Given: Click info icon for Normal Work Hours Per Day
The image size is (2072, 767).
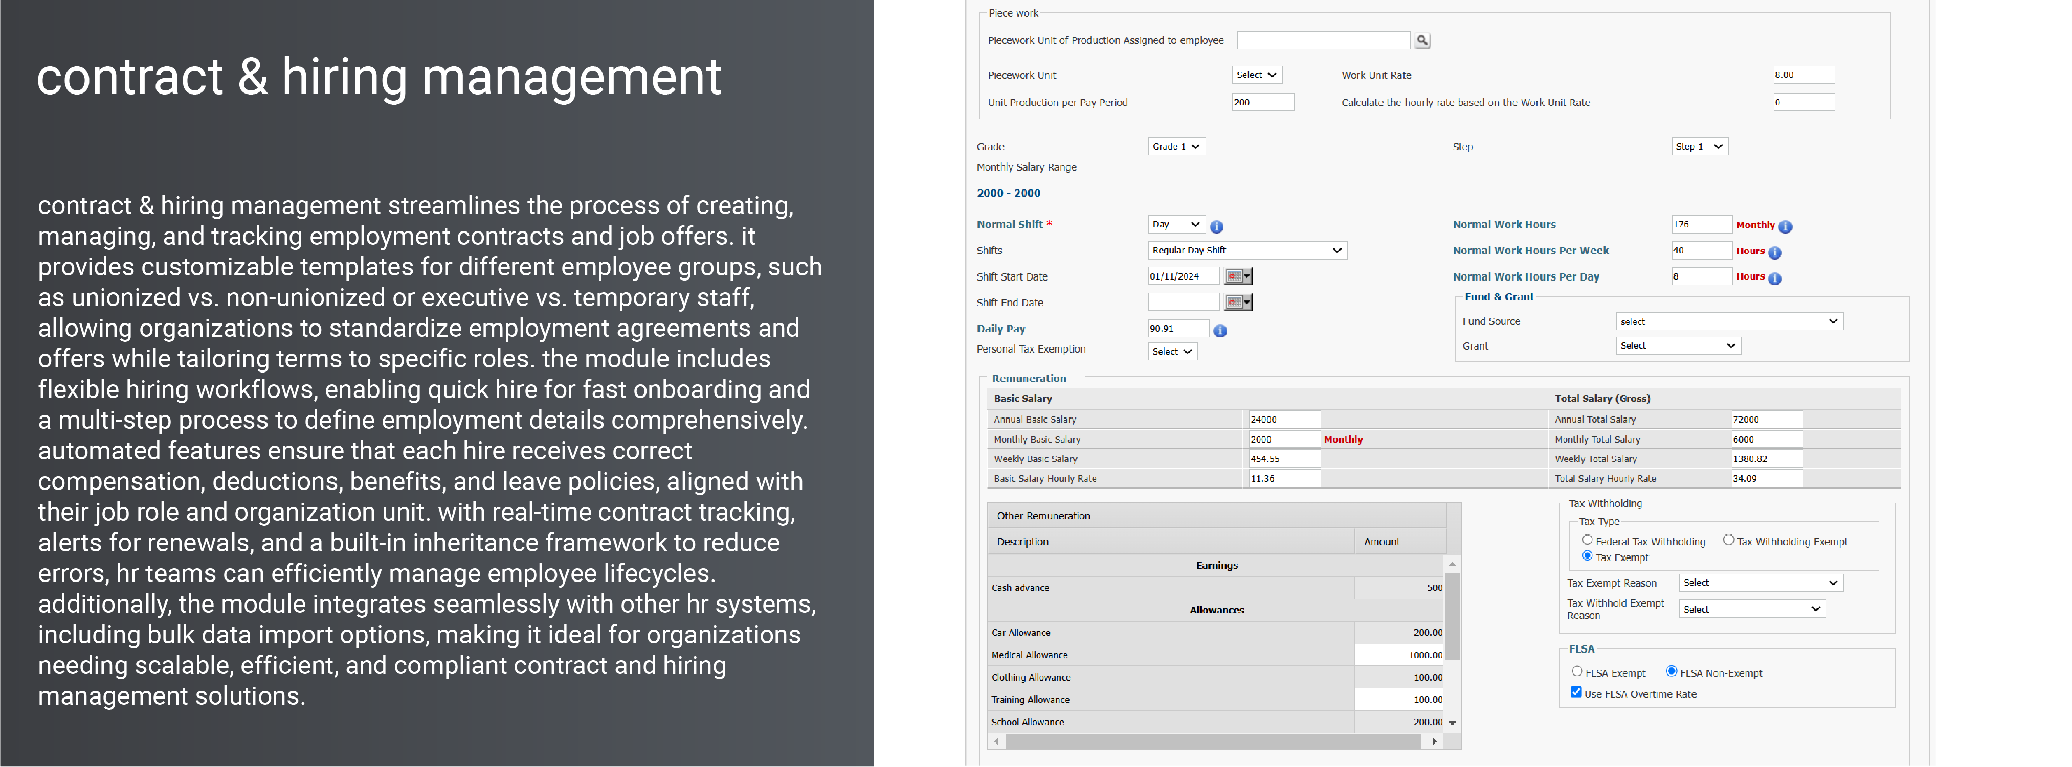Looking at the screenshot, I should (1774, 278).
